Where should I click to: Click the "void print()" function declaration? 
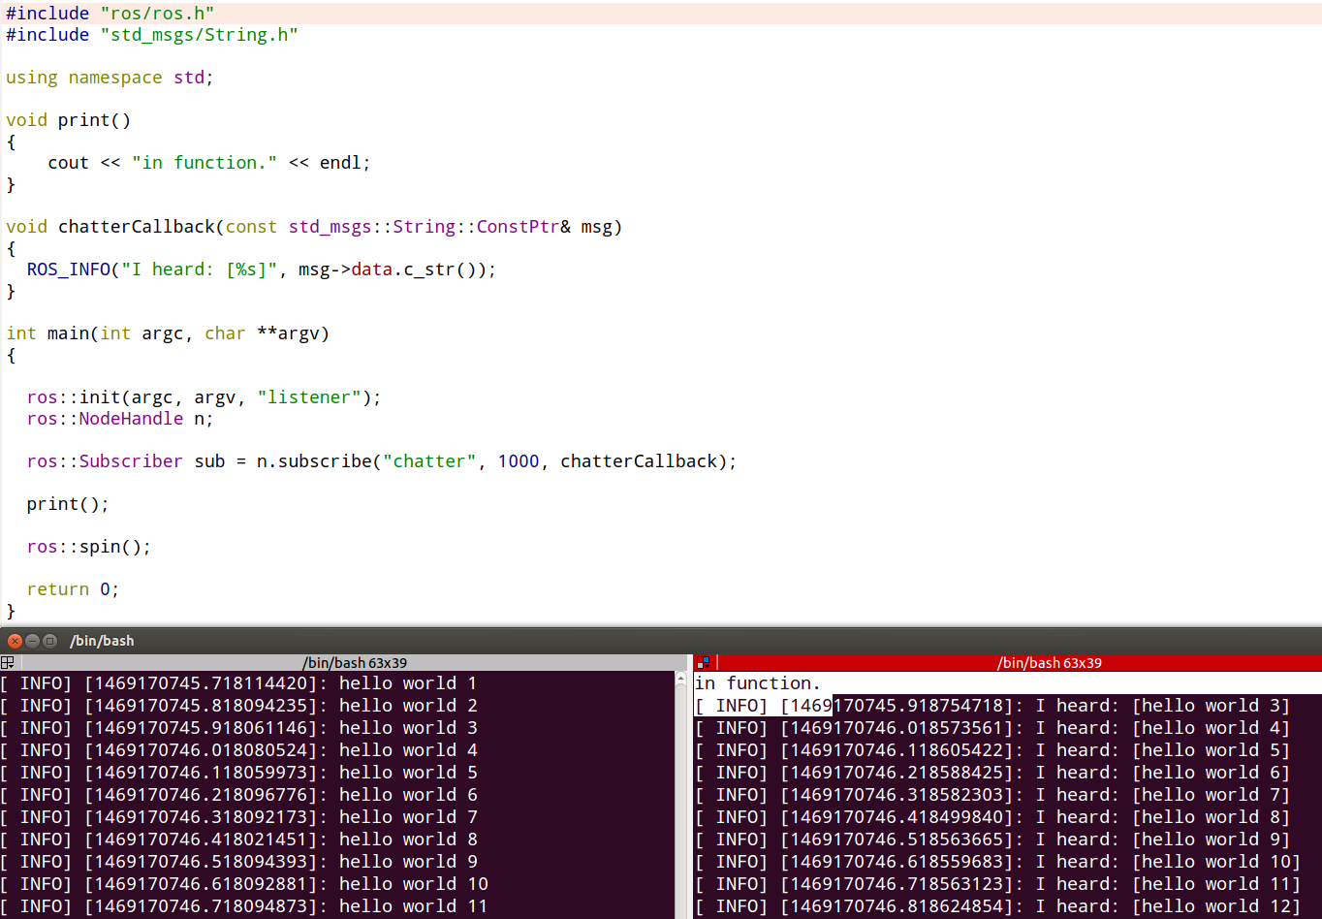(68, 120)
